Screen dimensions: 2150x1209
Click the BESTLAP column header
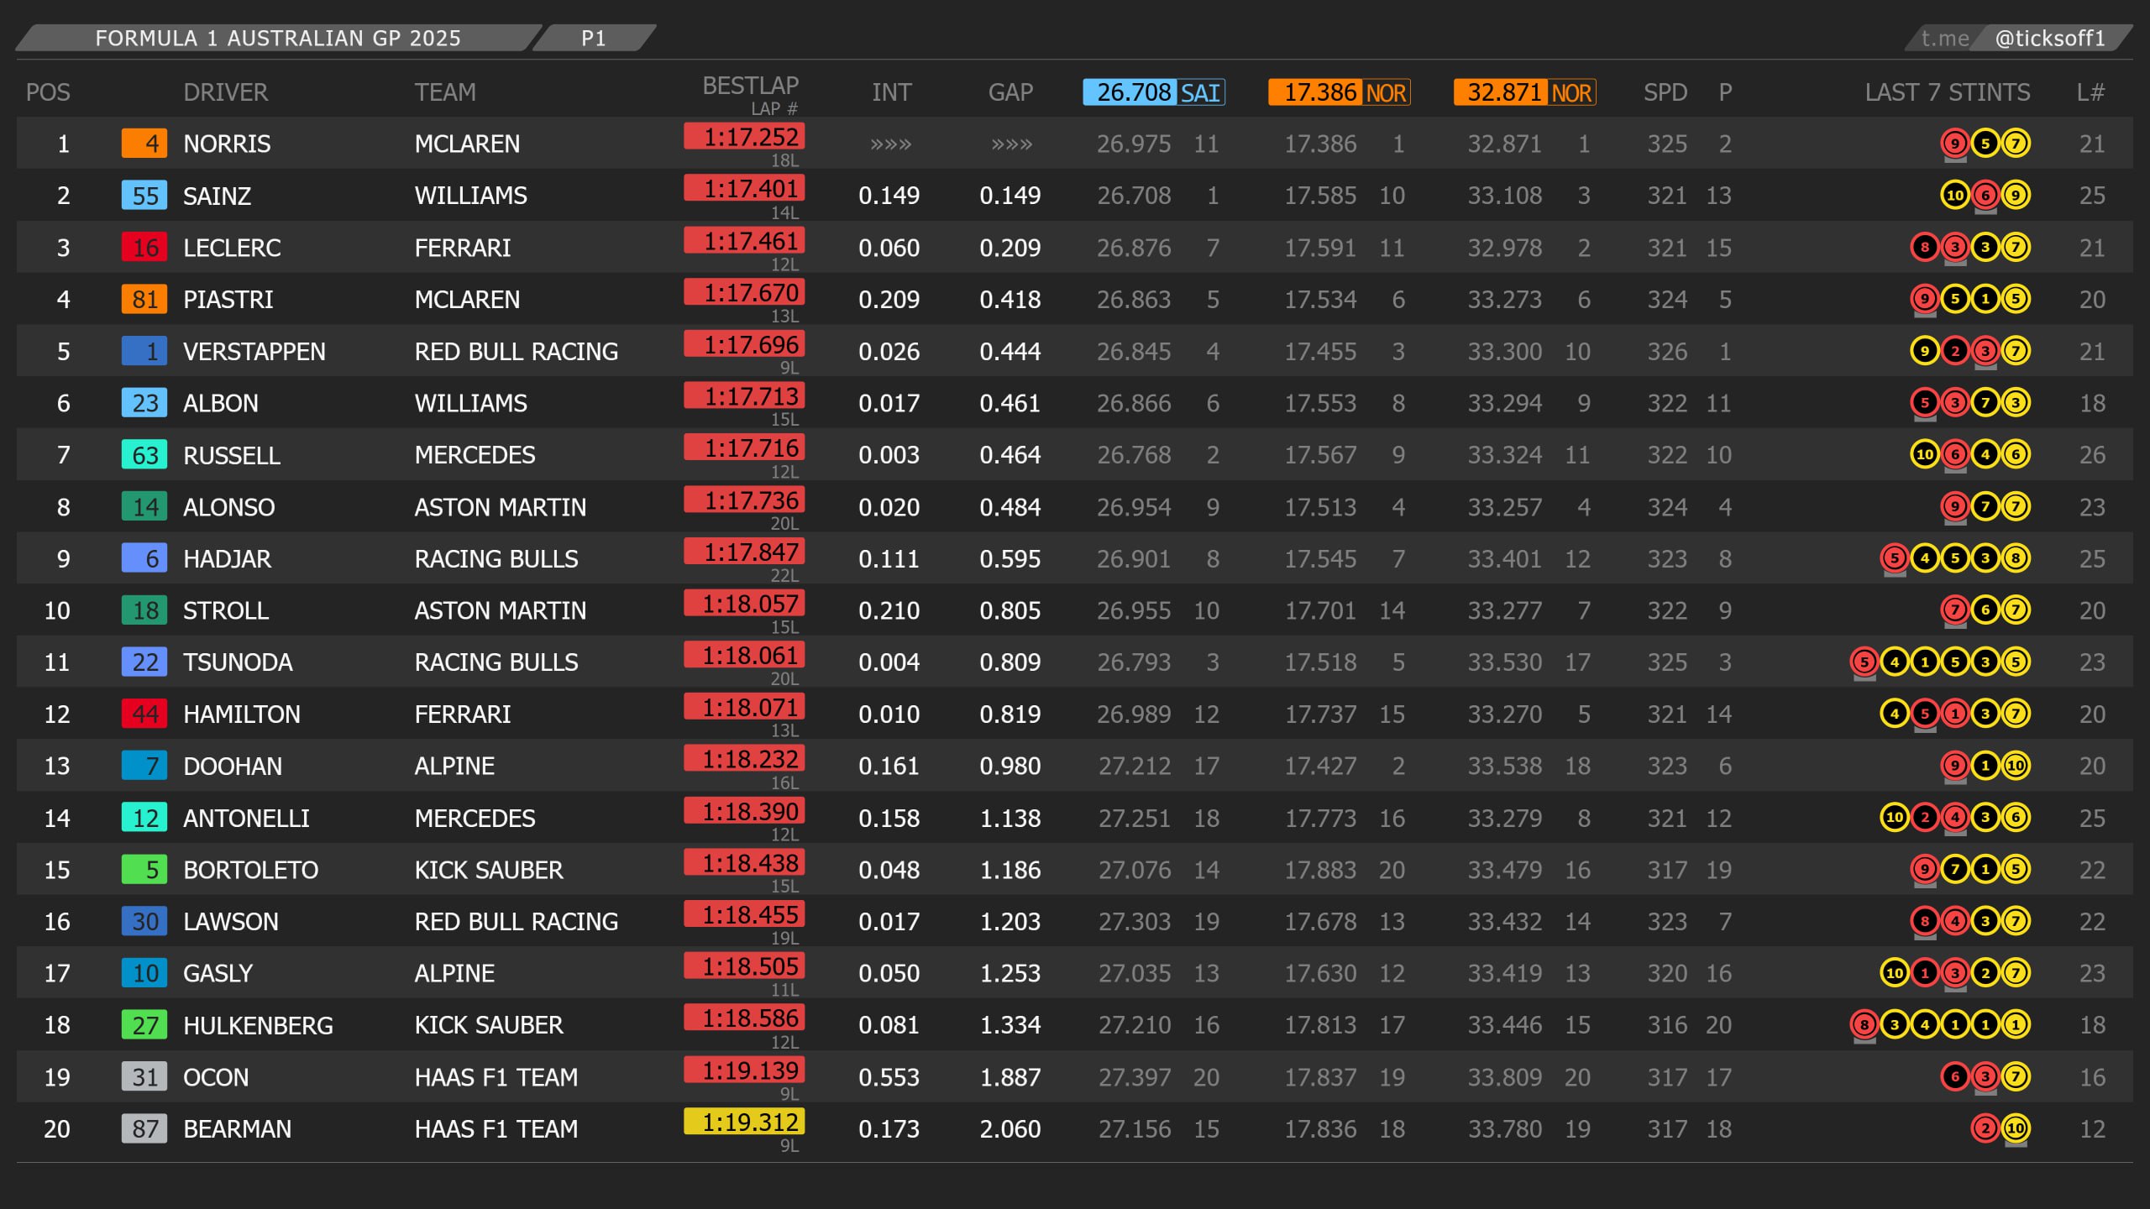tap(750, 86)
